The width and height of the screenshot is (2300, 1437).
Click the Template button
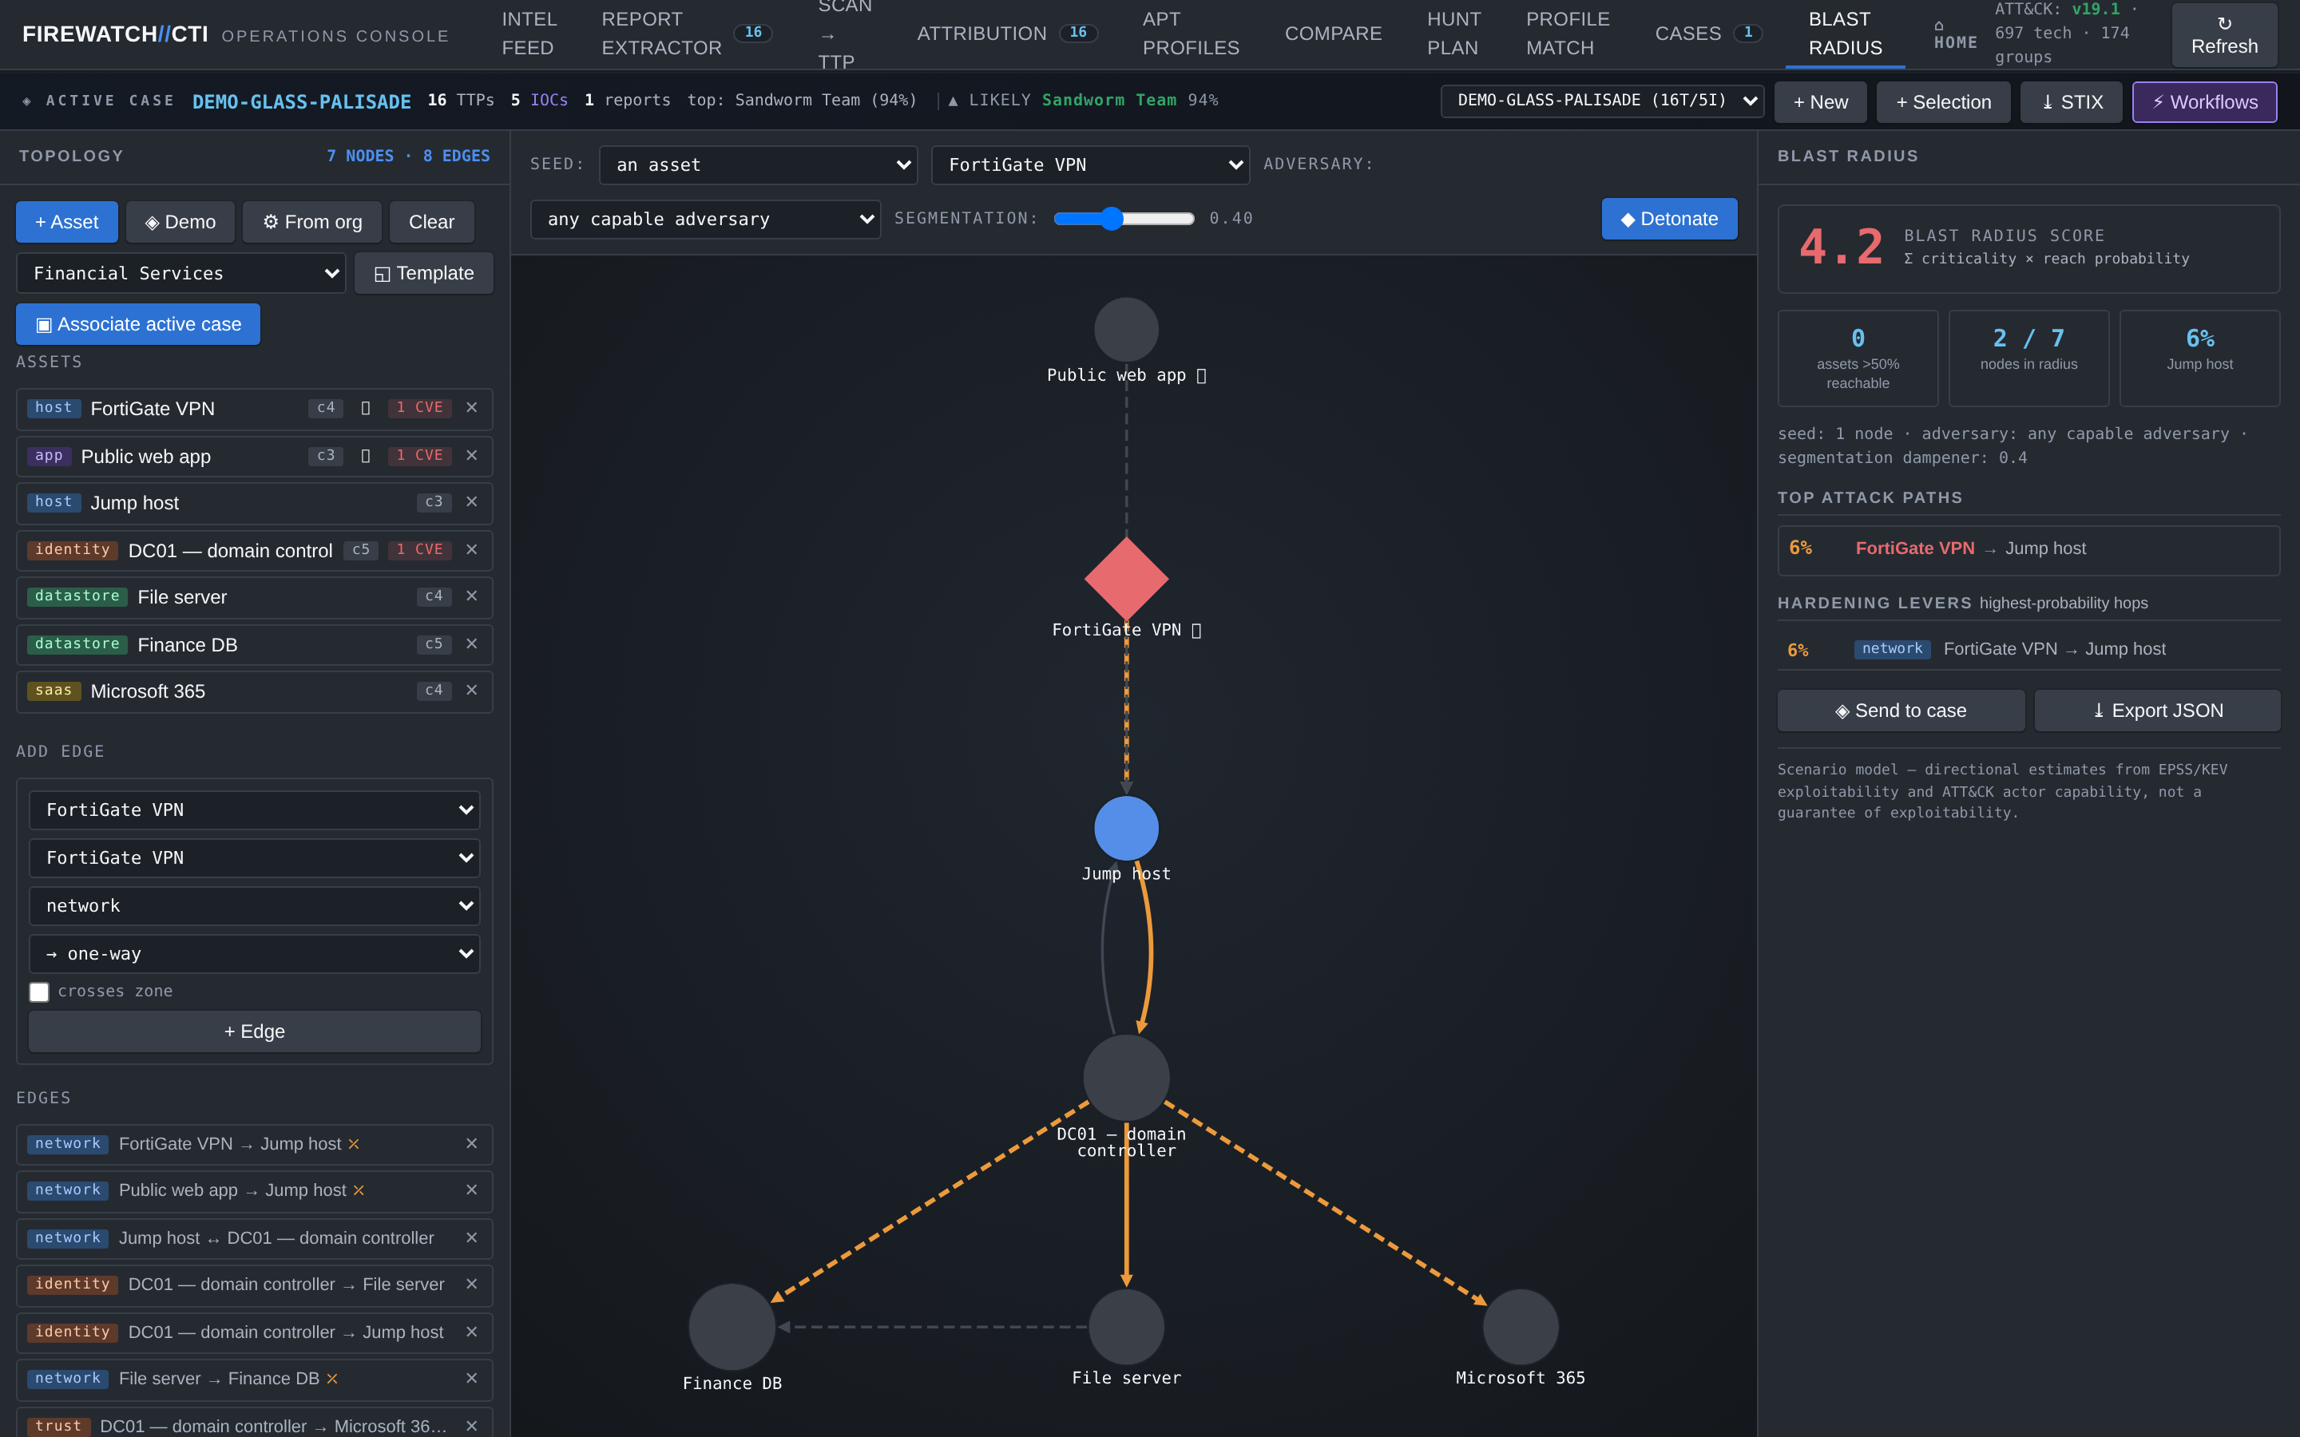[x=424, y=274]
